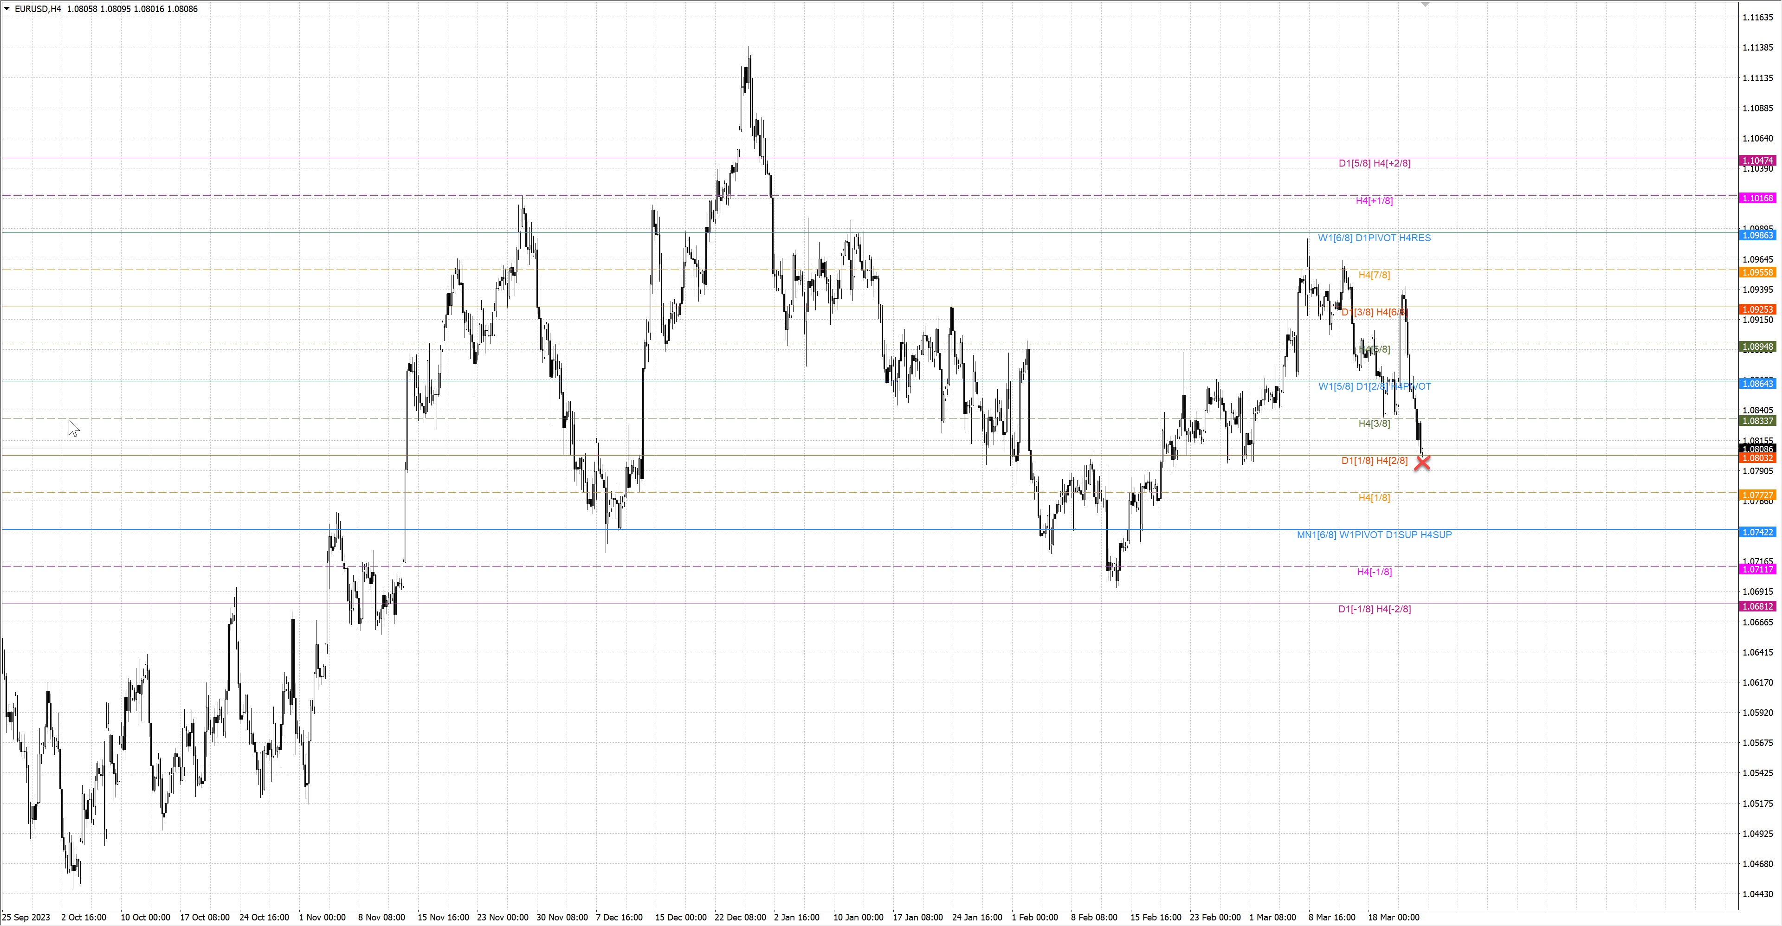Viewport: 1782px width, 926px height.
Task: Select the H4[1/8] orange level label
Action: [1374, 498]
